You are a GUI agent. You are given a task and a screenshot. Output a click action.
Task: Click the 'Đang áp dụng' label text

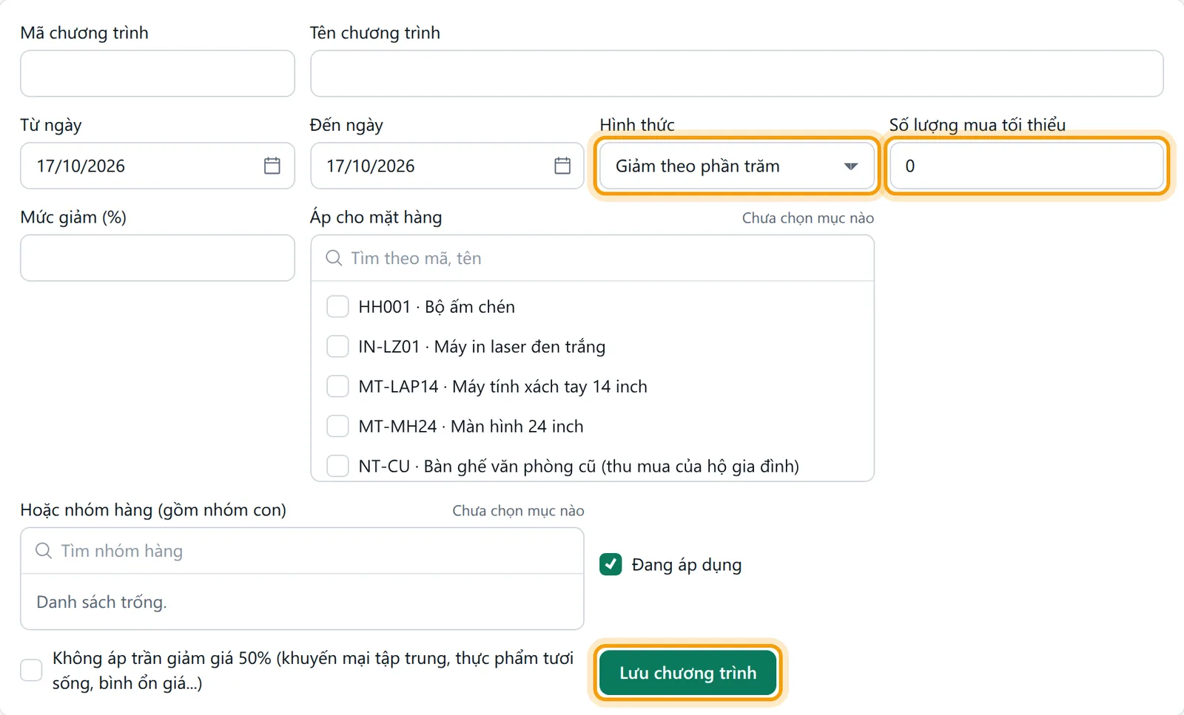[x=687, y=565]
